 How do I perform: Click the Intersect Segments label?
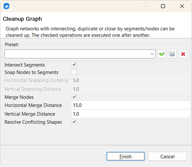(x=25, y=65)
